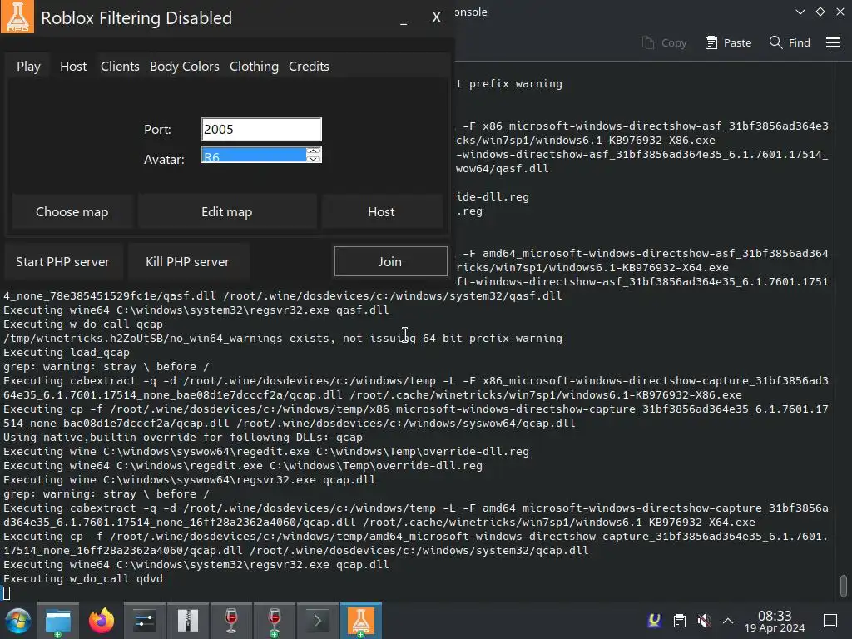Image resolution: width=852 pixels, height=639 pixels.
Task: Open the Play tab
Action: tap(29, 67)
